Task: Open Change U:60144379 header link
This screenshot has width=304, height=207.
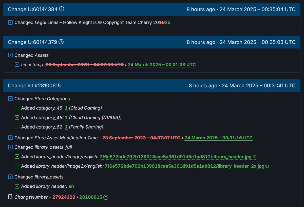Action: (32, 42)
